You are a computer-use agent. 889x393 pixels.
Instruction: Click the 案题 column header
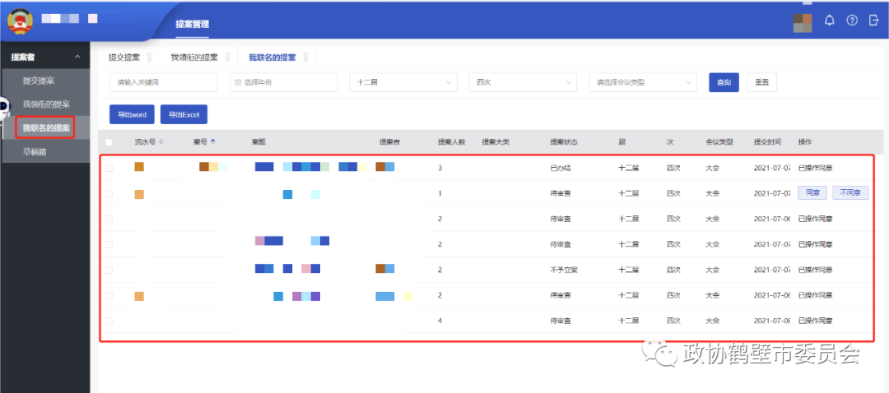pyautogui.click(x=258, y=142)
